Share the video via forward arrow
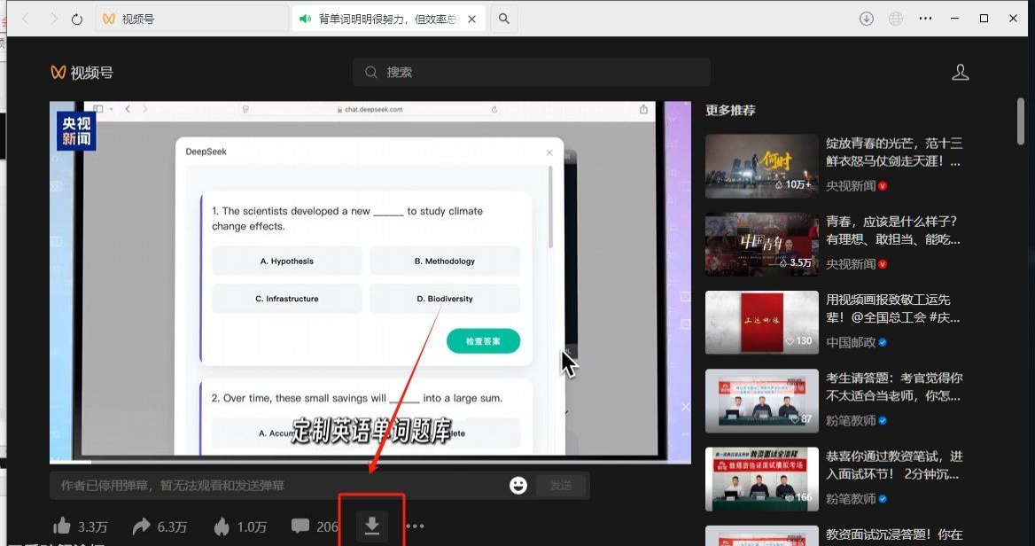 tap(141, 526)
